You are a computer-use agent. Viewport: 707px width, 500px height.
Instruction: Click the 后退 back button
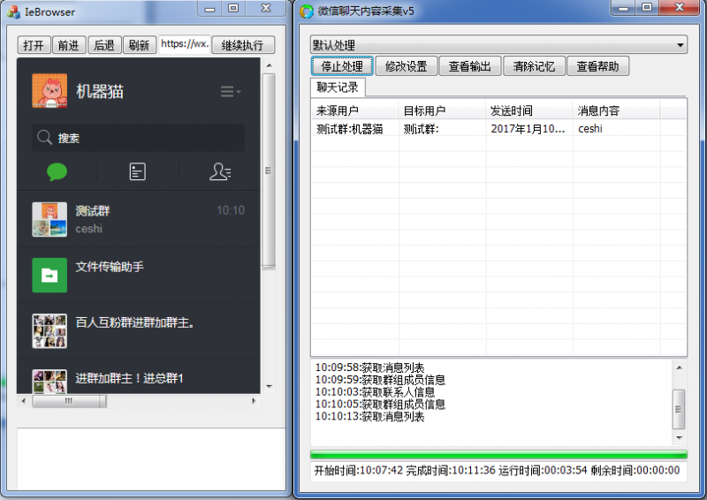104,45
